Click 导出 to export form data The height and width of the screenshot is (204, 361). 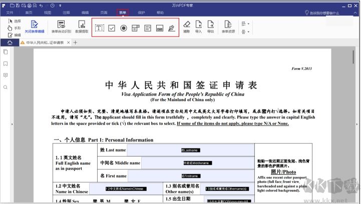tap(210, 26)
